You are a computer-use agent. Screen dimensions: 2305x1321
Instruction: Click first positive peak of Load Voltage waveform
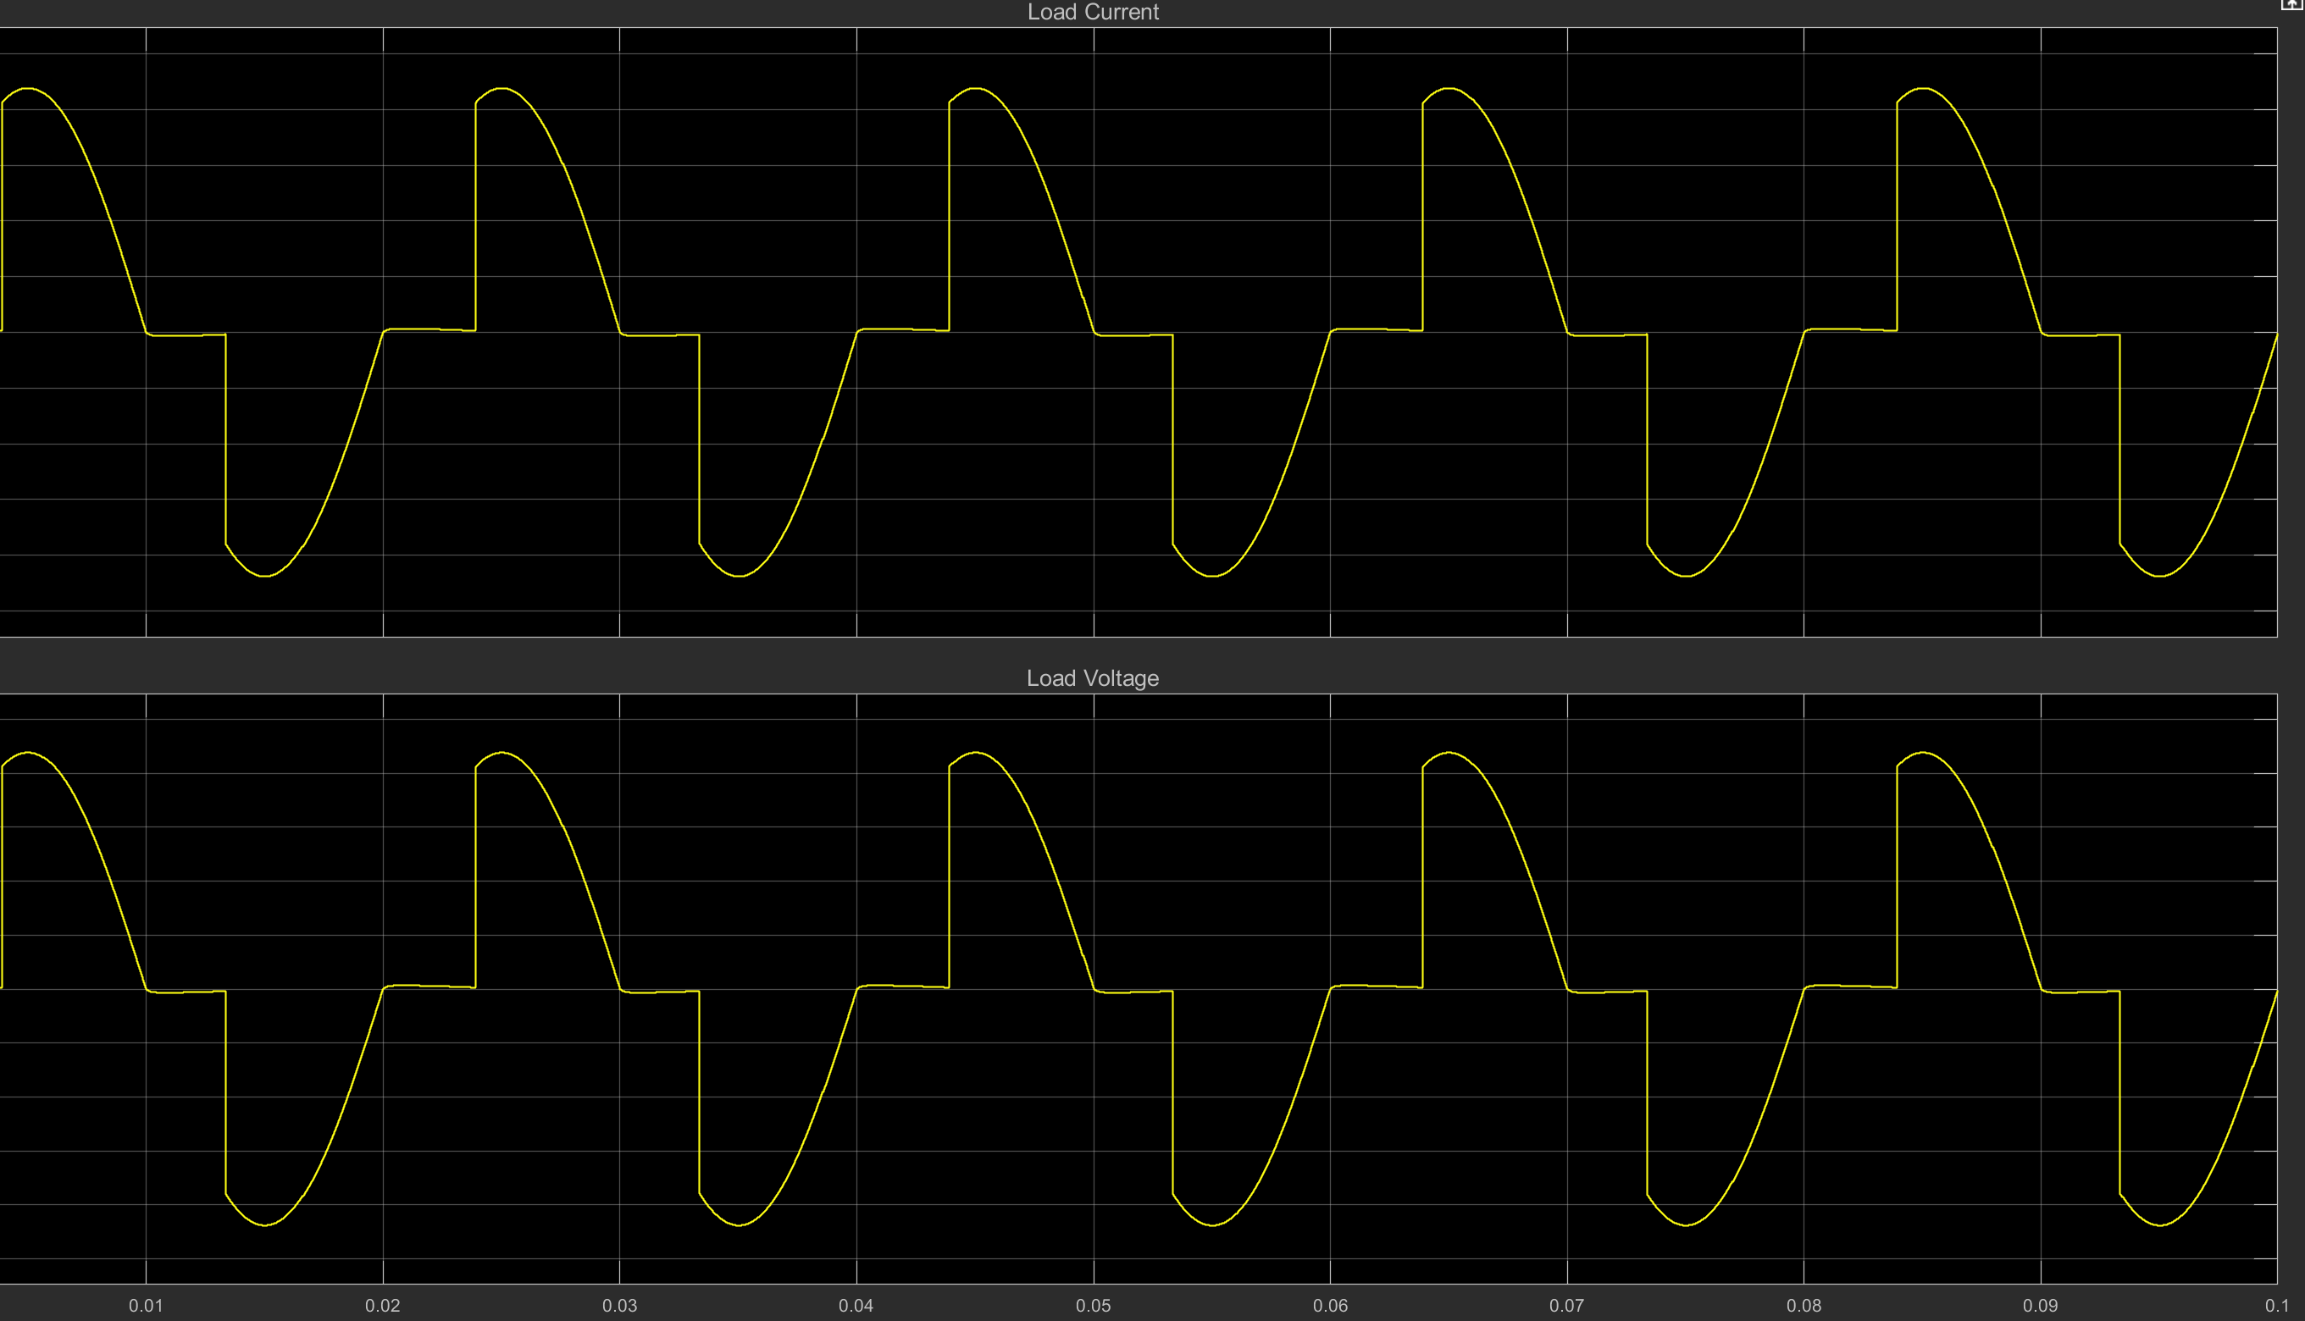[x=29, y=753]
